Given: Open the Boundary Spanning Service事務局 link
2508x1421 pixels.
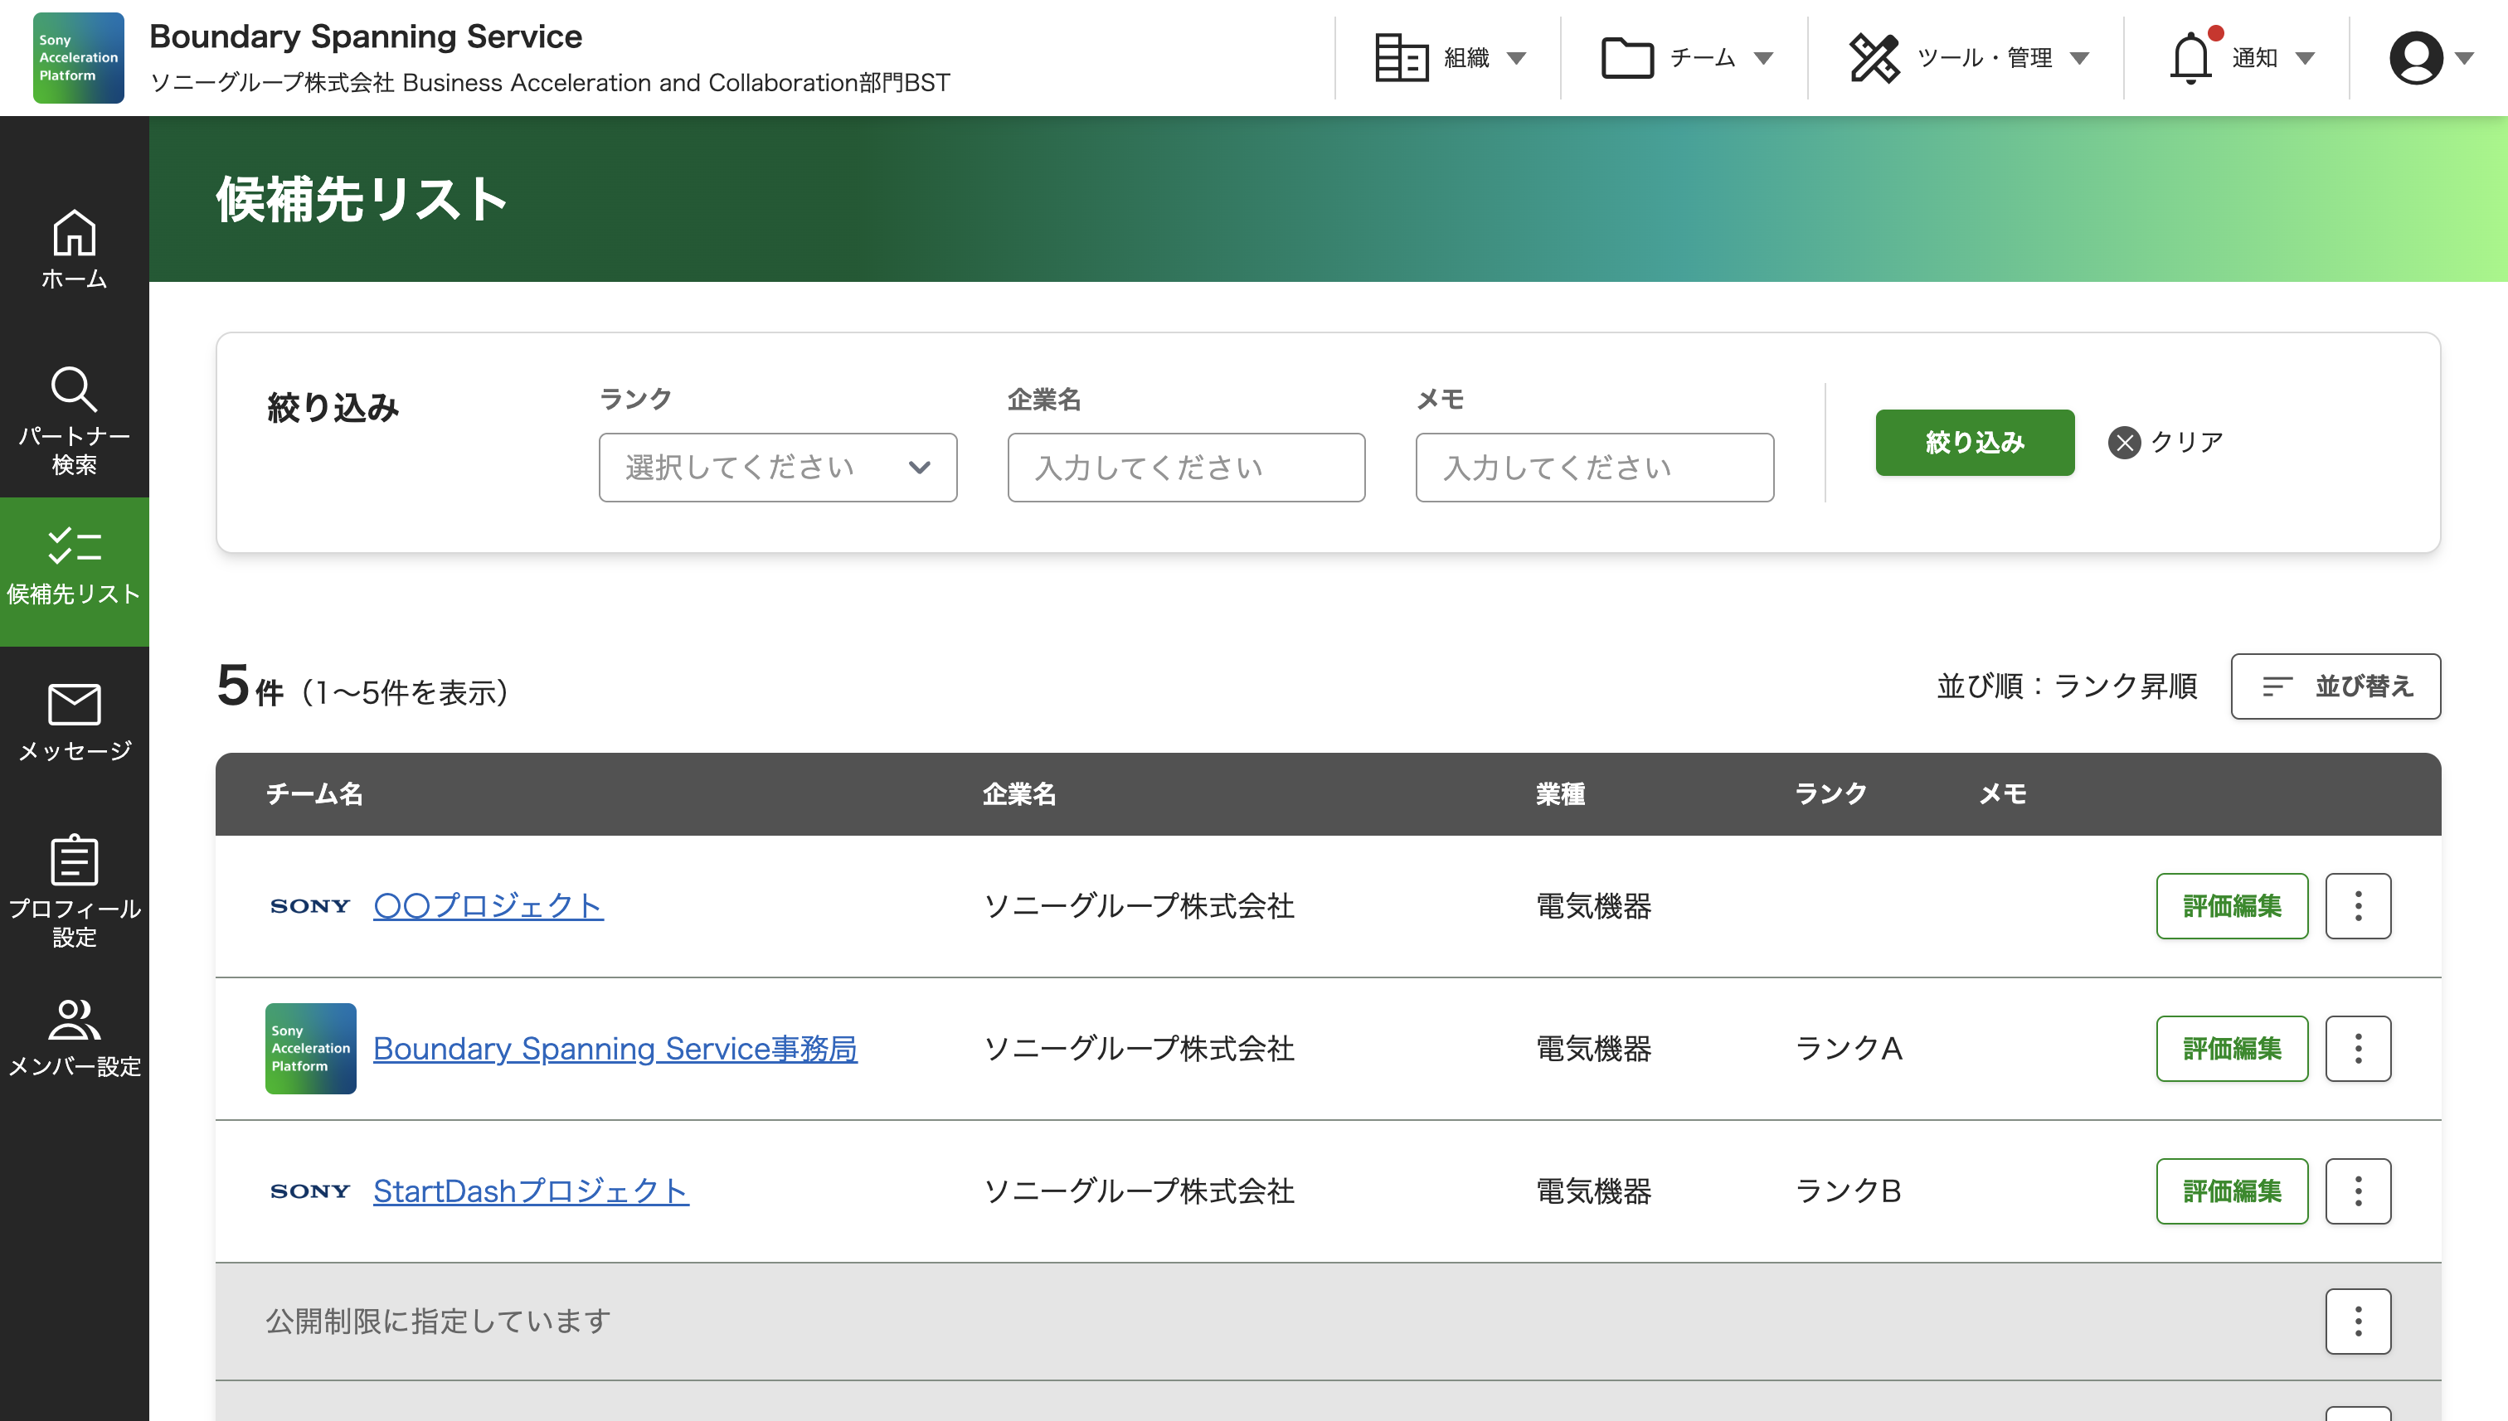Looking at the screenshot, I should [615, 1048].
